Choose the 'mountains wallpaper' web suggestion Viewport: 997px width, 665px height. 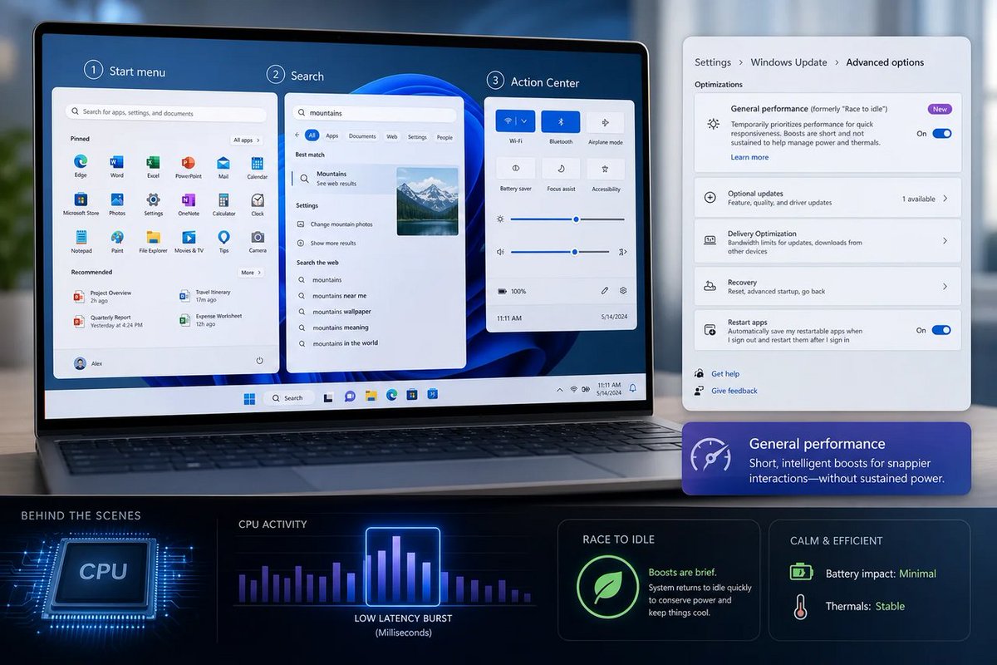pos(341,312)
